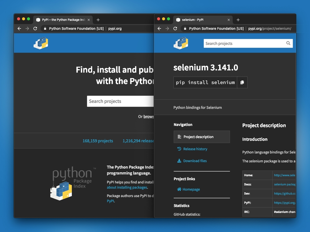This screenshot has width=310, height=232.
Task: Click the Project links heading
Action: point(184,179)
